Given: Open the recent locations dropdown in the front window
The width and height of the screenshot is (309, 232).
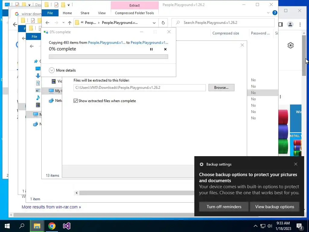Looking at the screenshot, I should [63, 23].
